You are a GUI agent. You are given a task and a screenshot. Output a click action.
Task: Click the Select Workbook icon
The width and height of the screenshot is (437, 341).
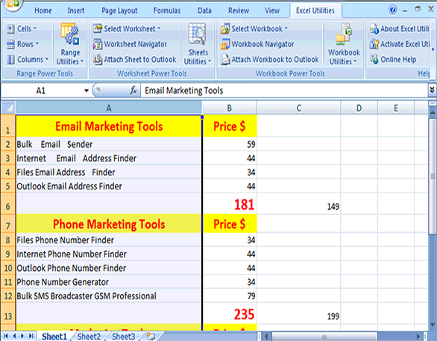(x=225, y=28)
